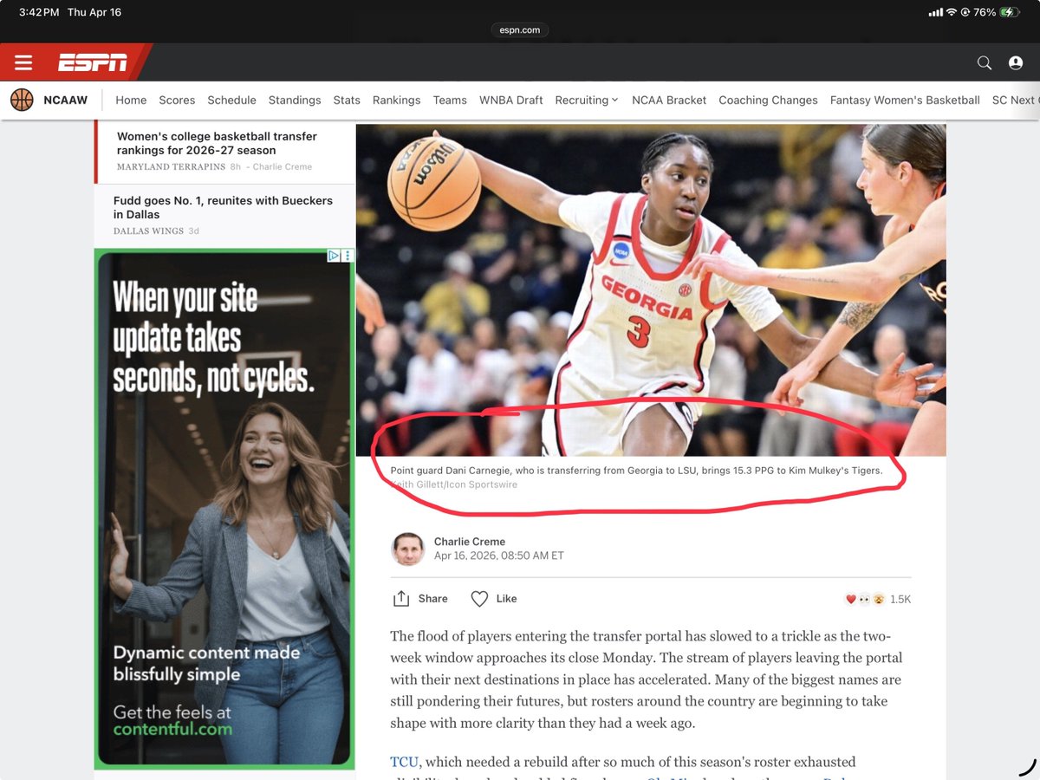The height and width of the screenshot is (780, 1040).
Task: Tap the Wi-Fi icon in status bar
Action: click(x=952, y=13)
